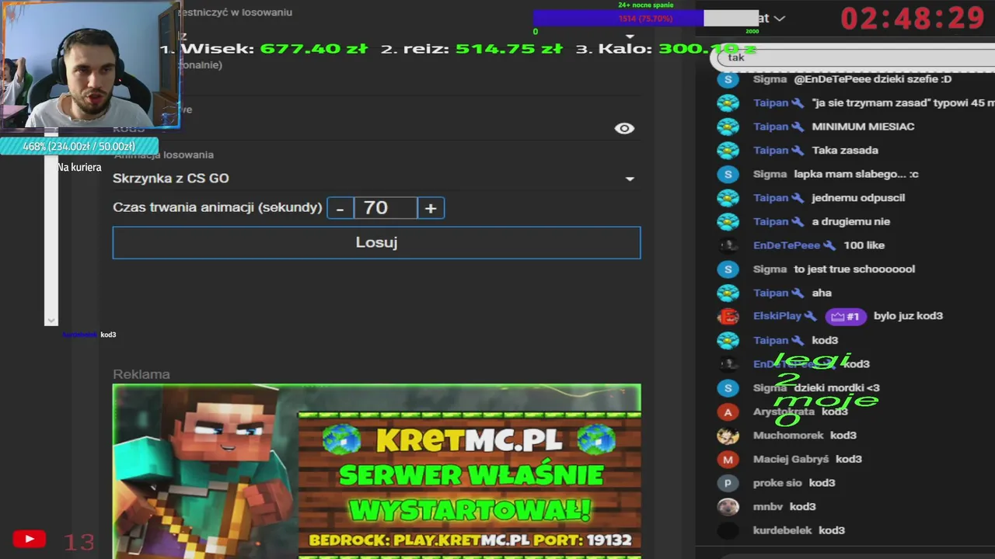Click username 'kurdebelek' in the chat panel
The width and height of the screenshot is (995, 559).
pos(782,531)
